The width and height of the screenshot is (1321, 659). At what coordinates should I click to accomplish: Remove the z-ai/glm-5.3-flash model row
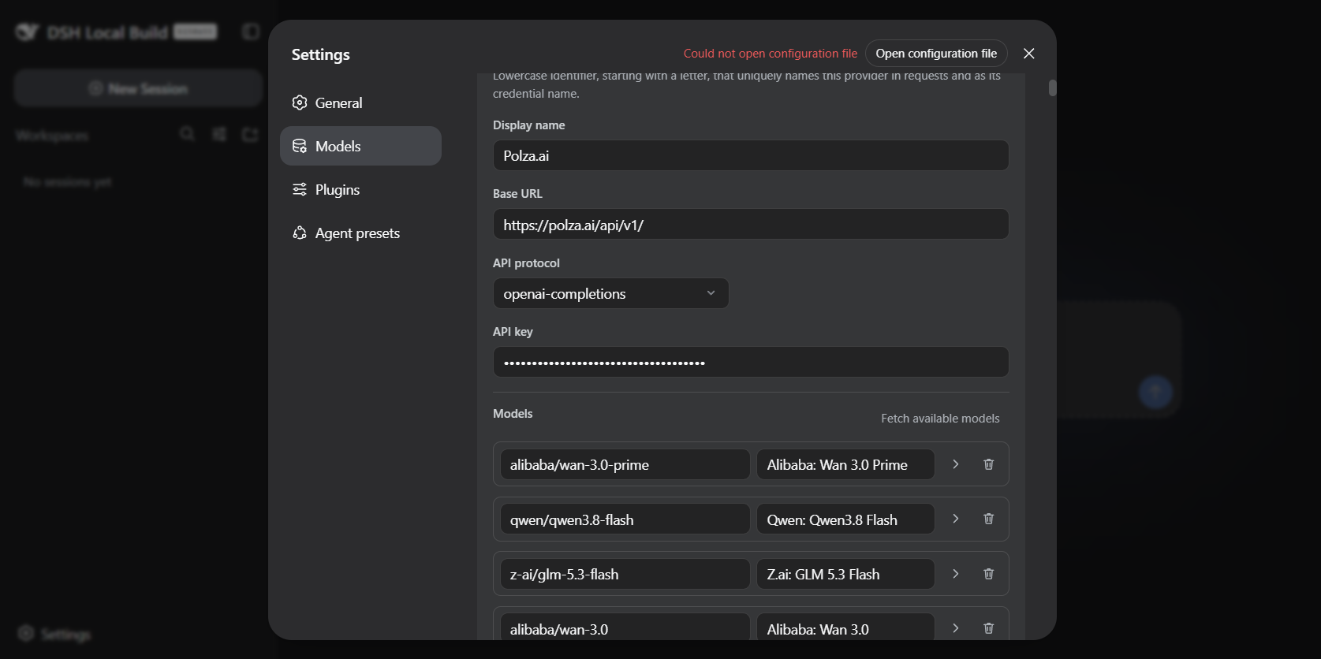[x=988, y=574]
